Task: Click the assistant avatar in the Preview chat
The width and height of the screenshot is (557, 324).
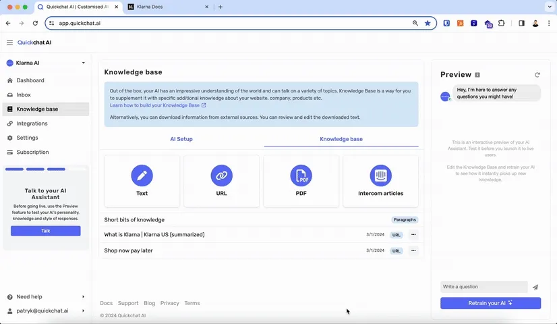Action: 445,97
